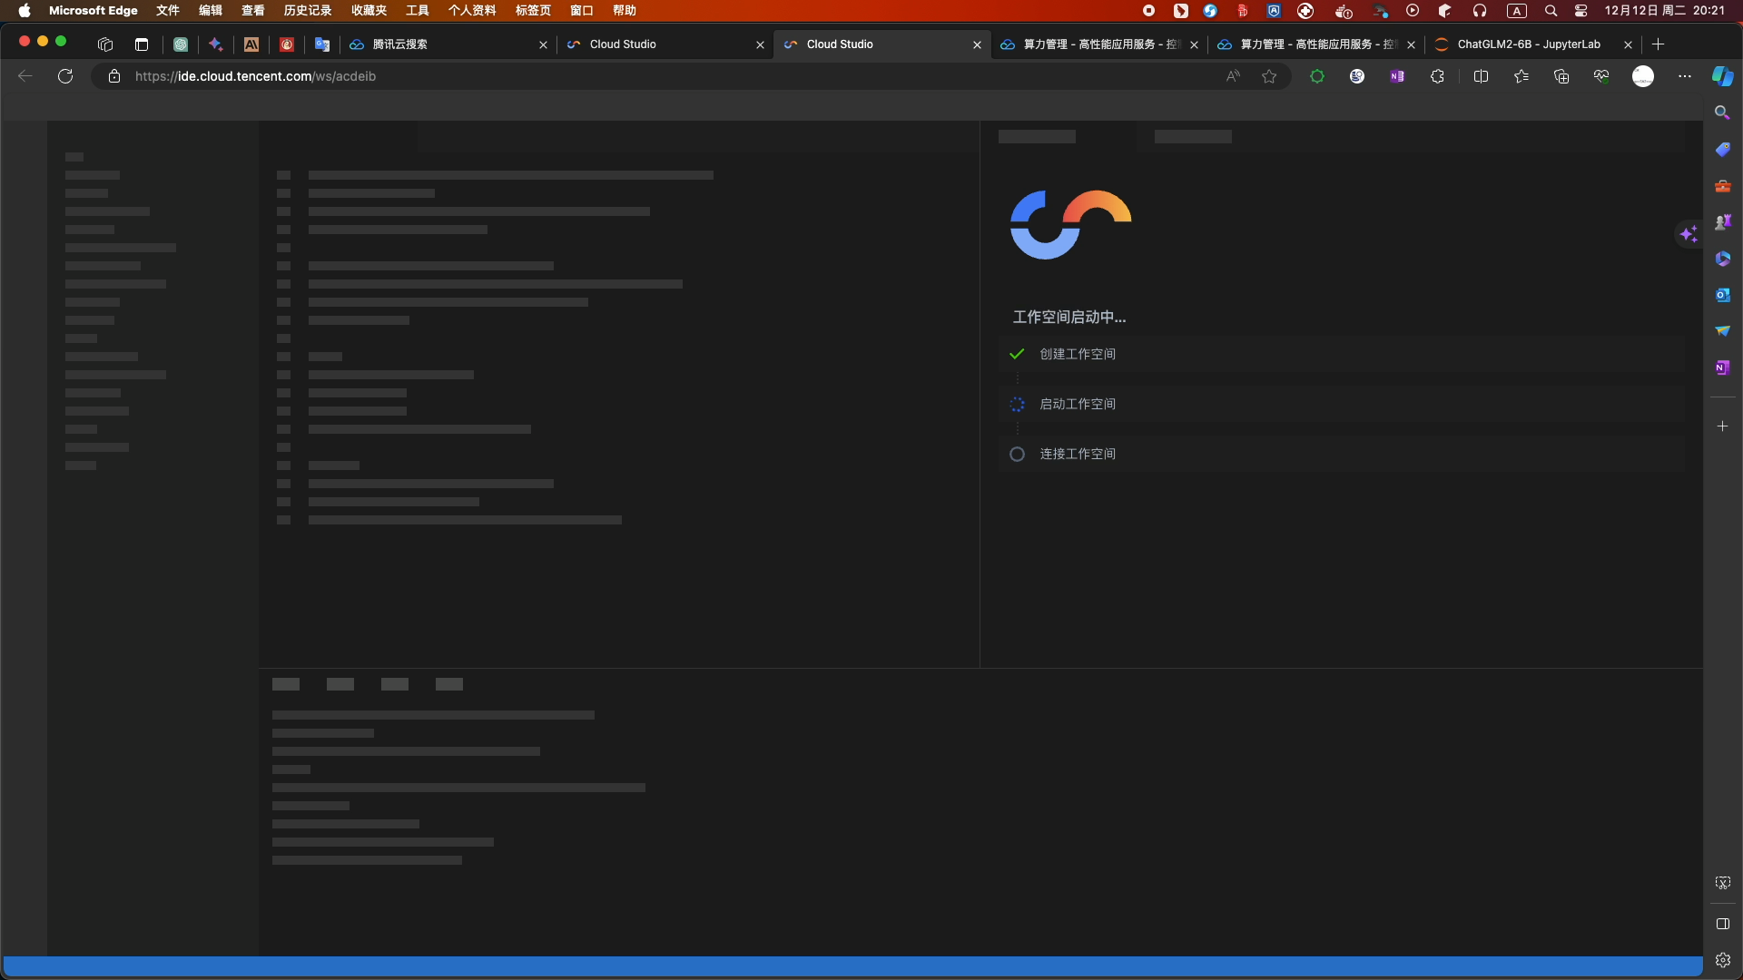The width and height of the screenshot is (1743, 980).
Task: Open the red Tools toolbox sidebar icon
Action: pos(1722,186)
